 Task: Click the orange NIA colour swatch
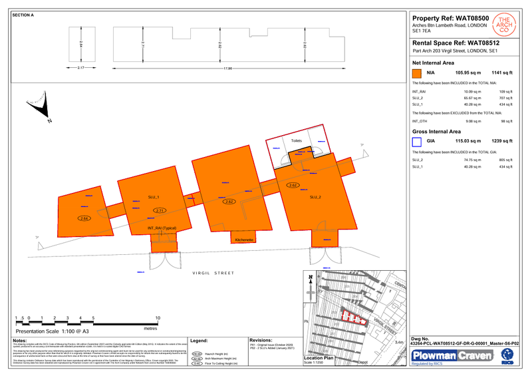coord(417,75)
